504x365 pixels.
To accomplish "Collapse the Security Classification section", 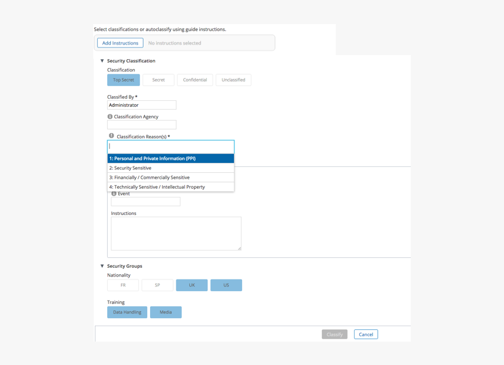I will point(102,61).
